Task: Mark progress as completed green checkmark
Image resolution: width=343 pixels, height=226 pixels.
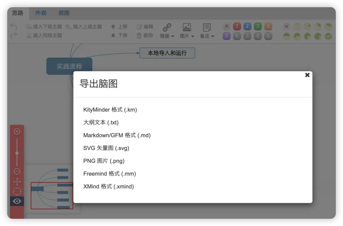Action: pyautogui.click(x=328, y=36)
